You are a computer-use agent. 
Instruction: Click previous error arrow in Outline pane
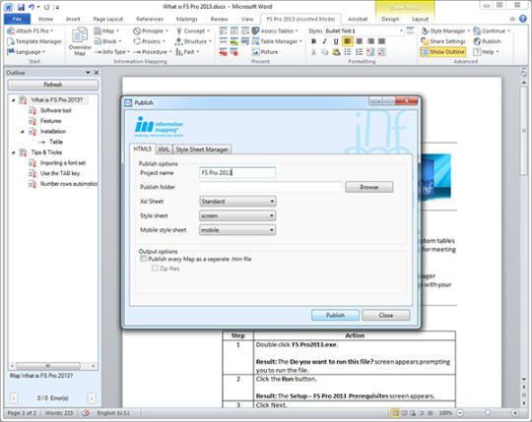coord(14,398)
